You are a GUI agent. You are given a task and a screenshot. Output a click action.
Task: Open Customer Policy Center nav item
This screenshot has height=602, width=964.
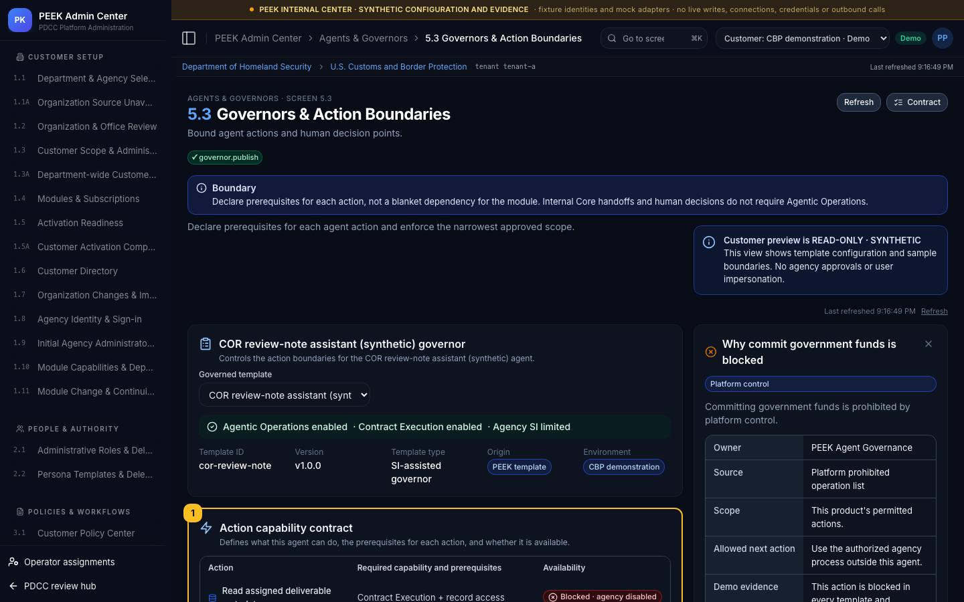click(86, 533)
